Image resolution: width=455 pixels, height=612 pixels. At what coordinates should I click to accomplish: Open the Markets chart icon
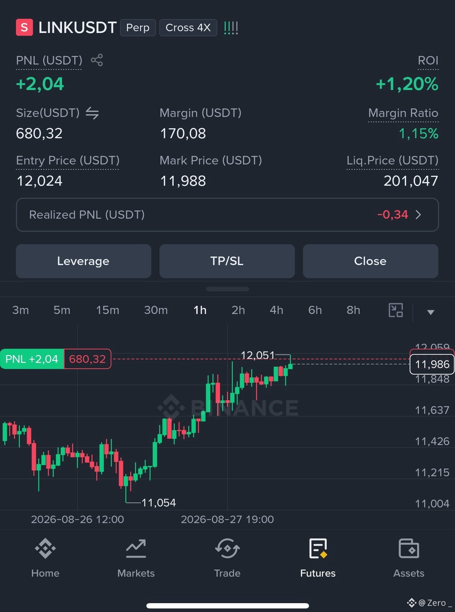136,549
